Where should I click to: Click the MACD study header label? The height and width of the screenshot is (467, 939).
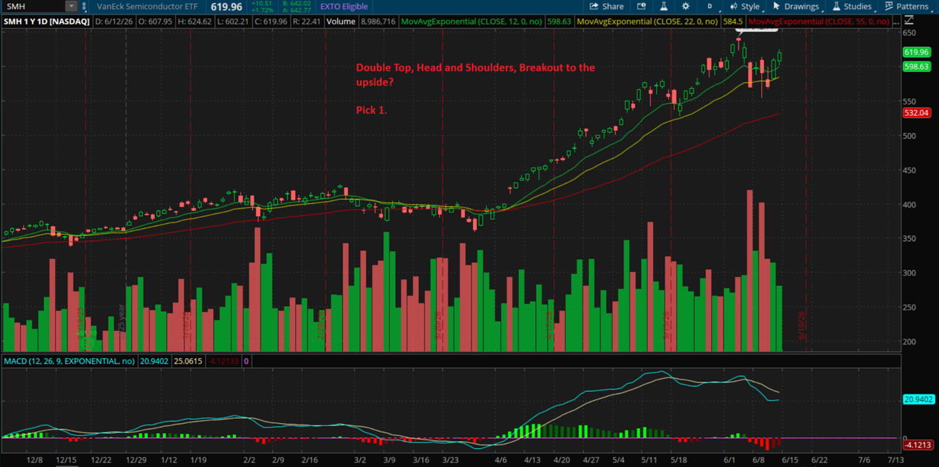[69, 361]
